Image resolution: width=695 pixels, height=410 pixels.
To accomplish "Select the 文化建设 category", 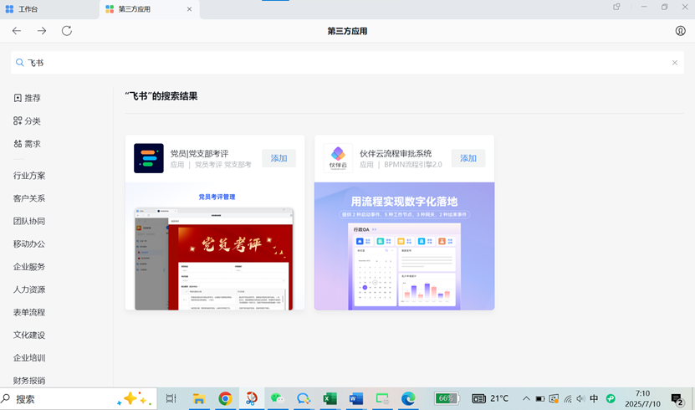I will click(x=29, y=335).
